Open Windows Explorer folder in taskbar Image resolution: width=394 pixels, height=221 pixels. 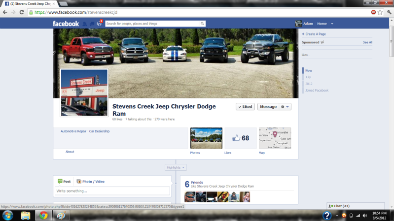click(x=26, y=216)
